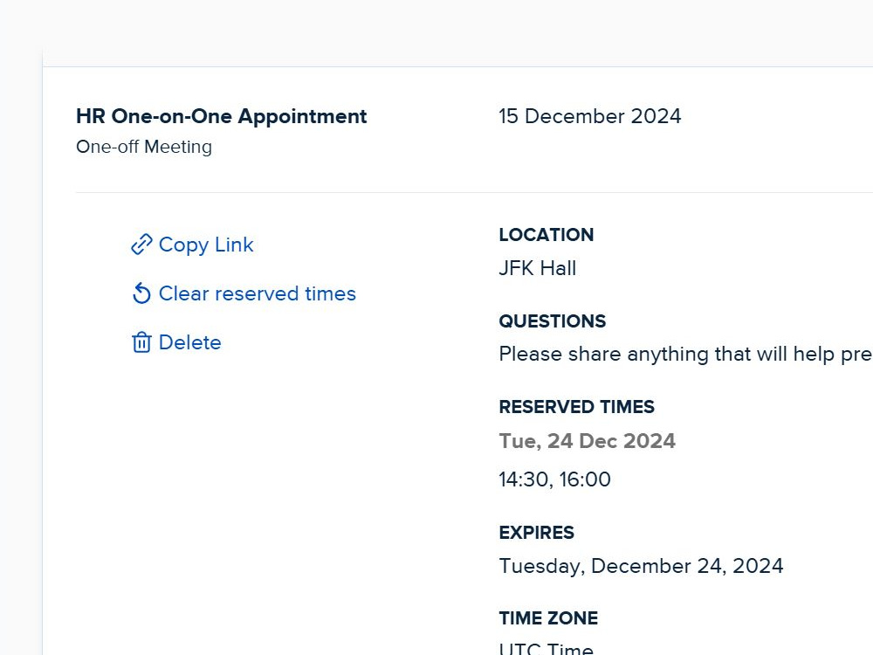Select the Clear reserved times link

258,293
